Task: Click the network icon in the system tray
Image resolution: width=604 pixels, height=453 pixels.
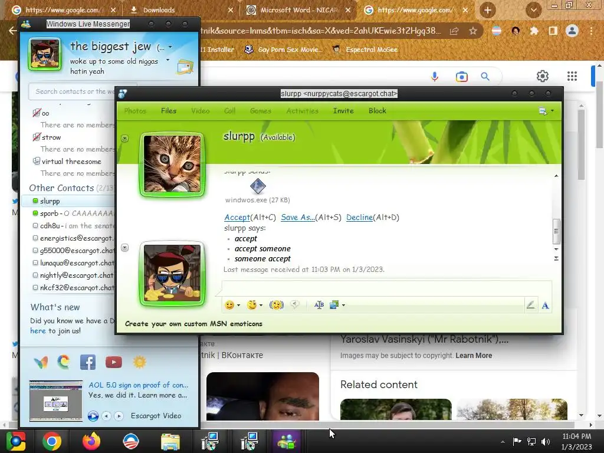Action: tap(531, 442)
